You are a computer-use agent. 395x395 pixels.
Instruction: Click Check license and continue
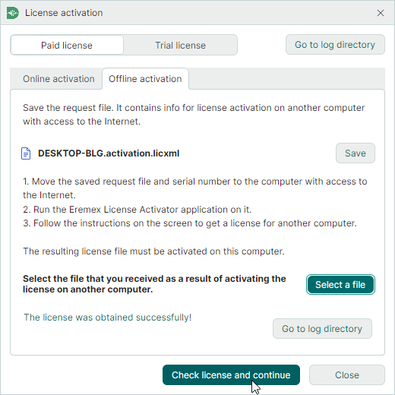point(231,375)
